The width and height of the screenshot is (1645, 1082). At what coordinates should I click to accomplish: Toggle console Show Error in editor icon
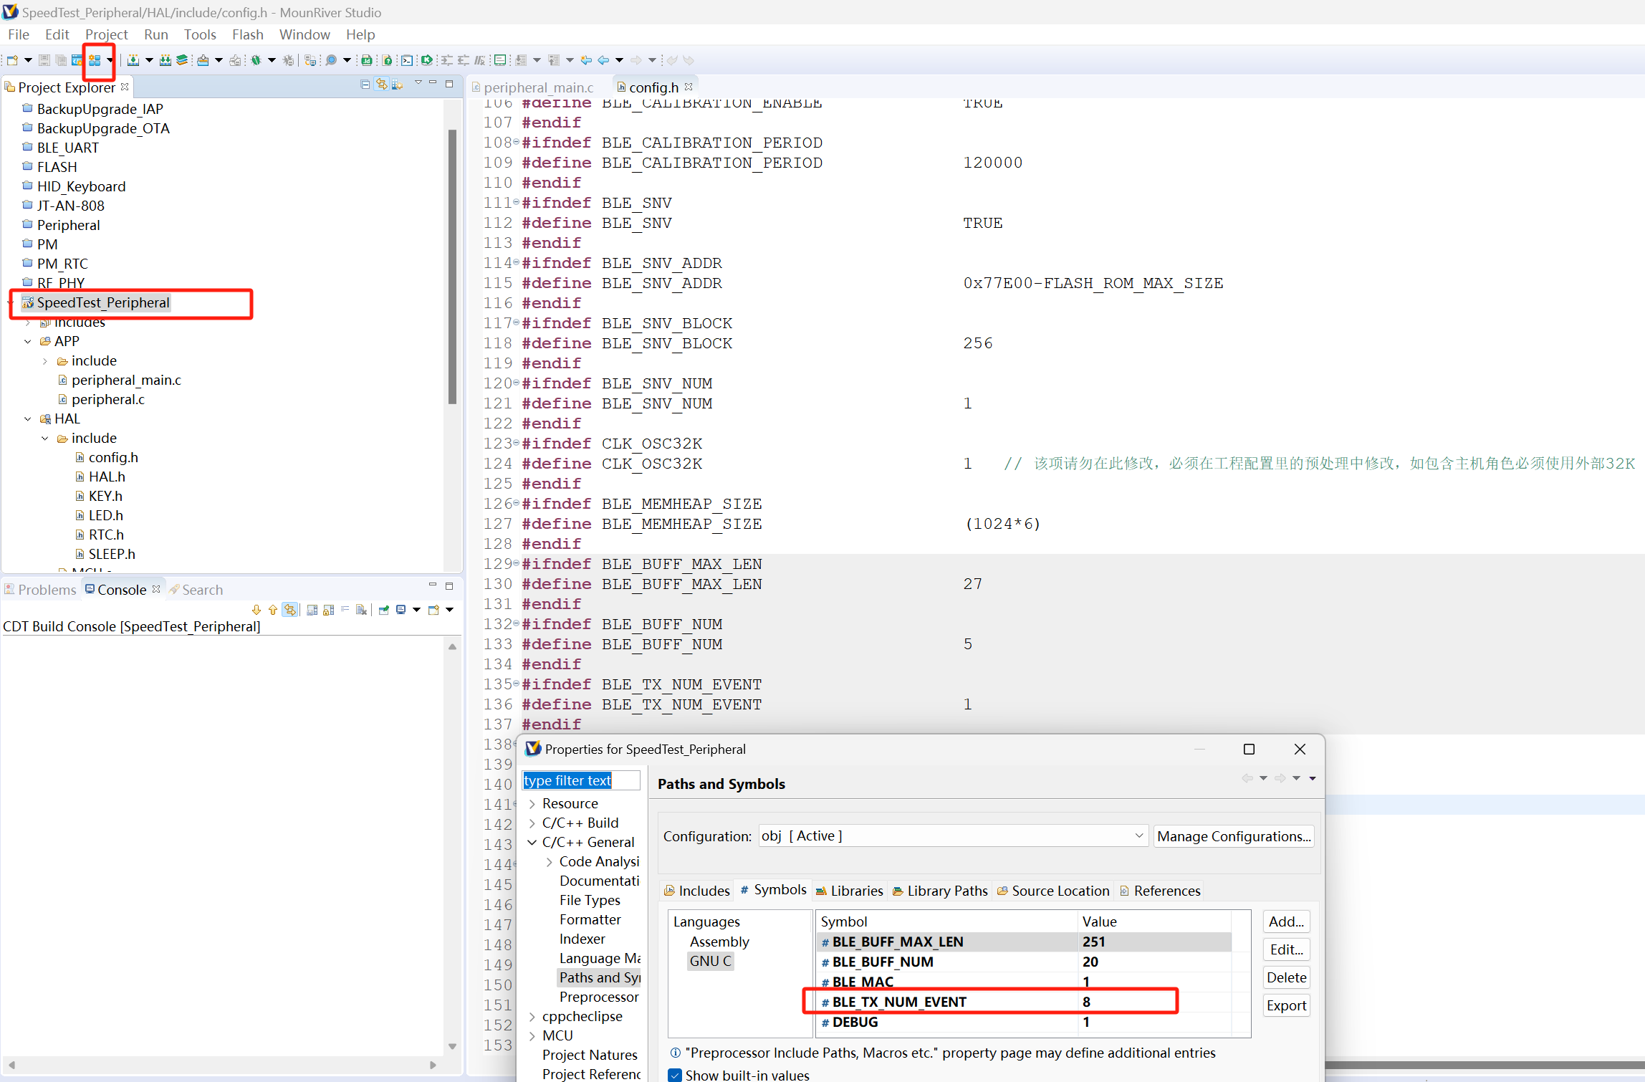[x=290, y=610]
